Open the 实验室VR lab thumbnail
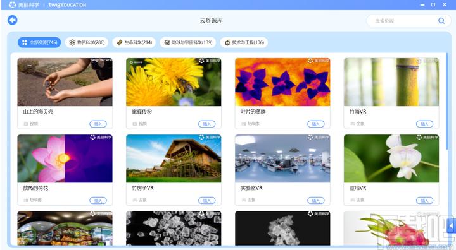Screen dimensions: 456x250 coord(282,158)
